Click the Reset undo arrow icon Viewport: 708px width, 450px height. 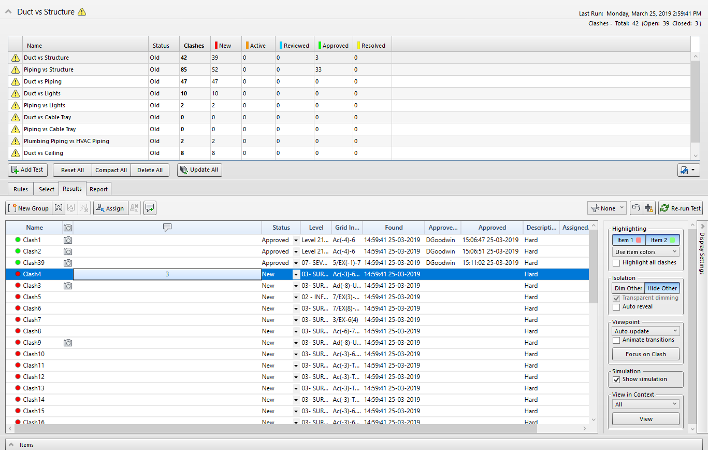tap(636, 208)
